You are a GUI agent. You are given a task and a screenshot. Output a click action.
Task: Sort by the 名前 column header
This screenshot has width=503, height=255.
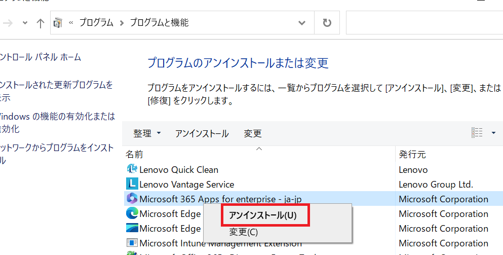tap(259, 155)
